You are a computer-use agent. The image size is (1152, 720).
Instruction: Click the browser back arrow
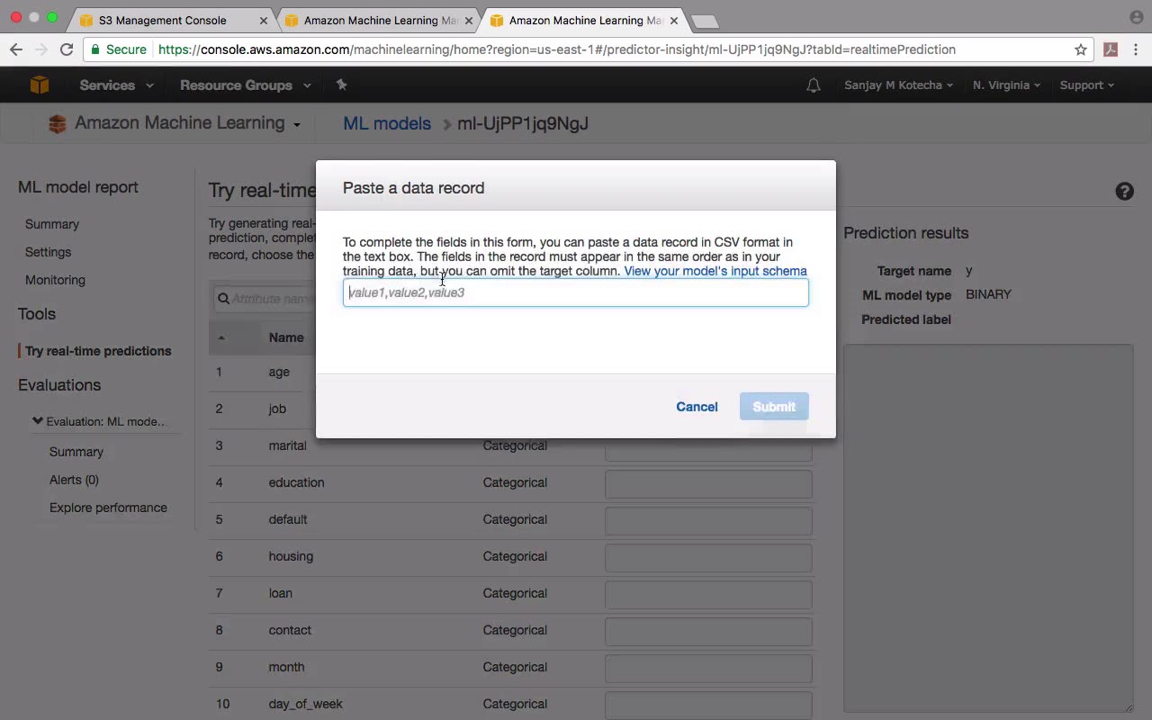16,49
